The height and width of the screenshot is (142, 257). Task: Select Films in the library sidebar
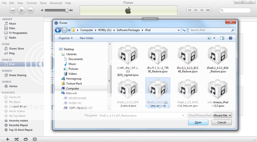tap(12, 28)
